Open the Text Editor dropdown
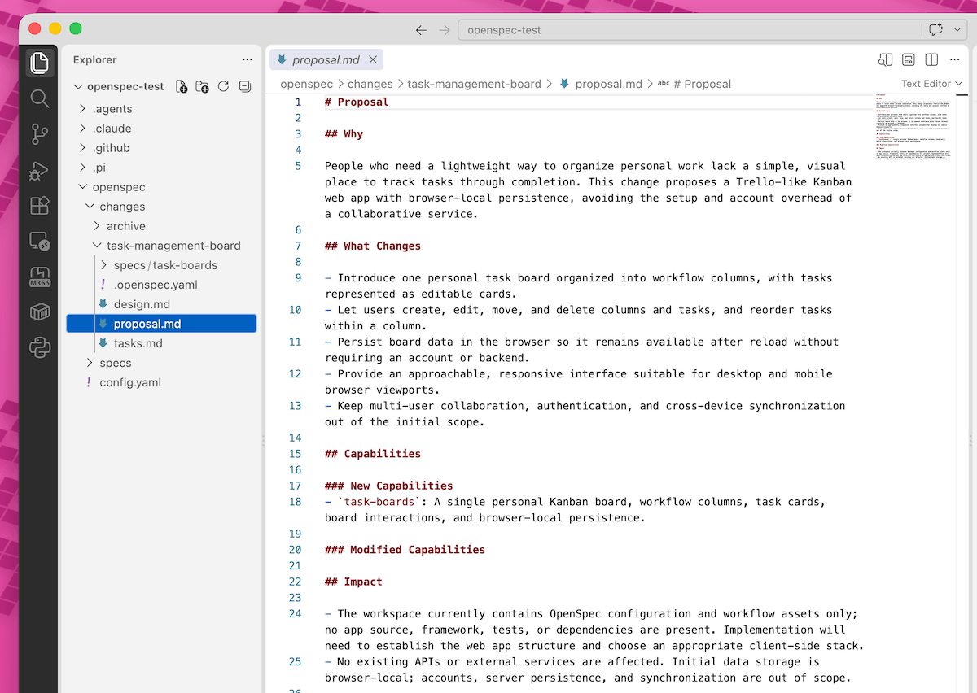The width and height of the screenshot is (977, 693). click(931, 84)
